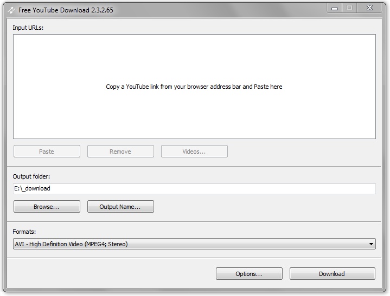This screenshot has width=390, height=296.
Task: Expand the Formats dropdown list
Action: click(x=194, y=244)
